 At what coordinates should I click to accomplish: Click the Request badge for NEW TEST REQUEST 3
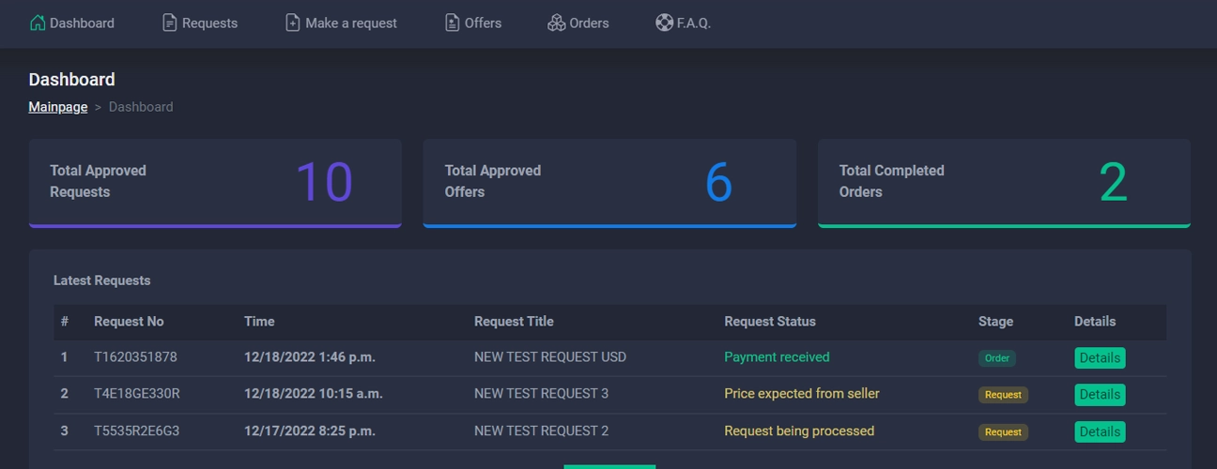(x=1003, y=395)
